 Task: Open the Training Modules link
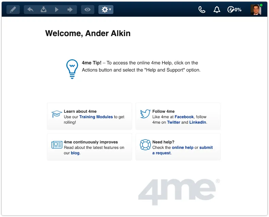pyautogui.click(x=96, y=117)
